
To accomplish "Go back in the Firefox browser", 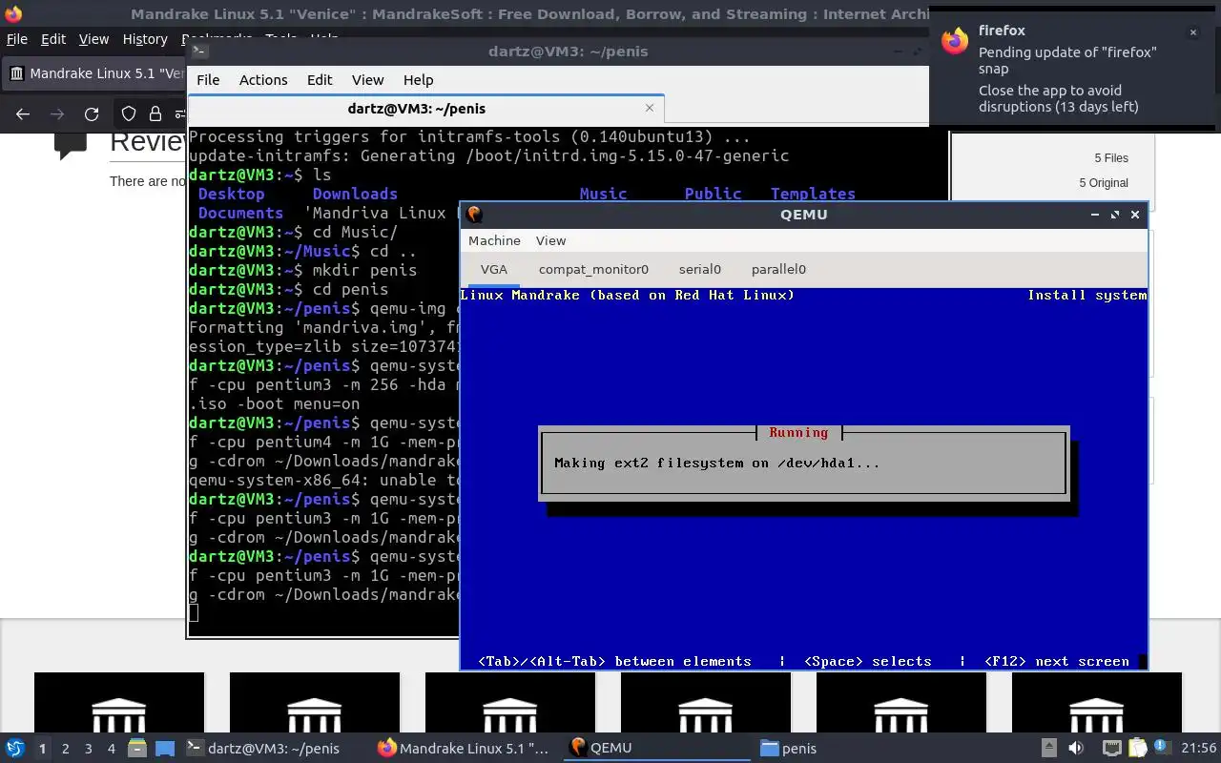I will 23,114.
